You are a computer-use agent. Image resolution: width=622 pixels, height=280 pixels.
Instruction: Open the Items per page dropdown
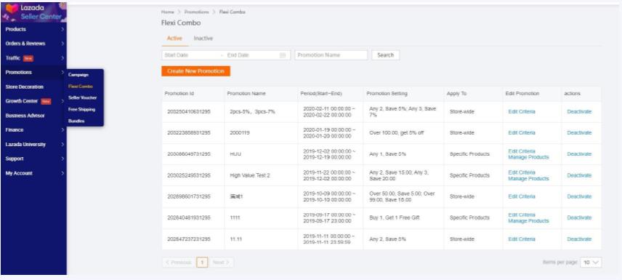(591, 263)
